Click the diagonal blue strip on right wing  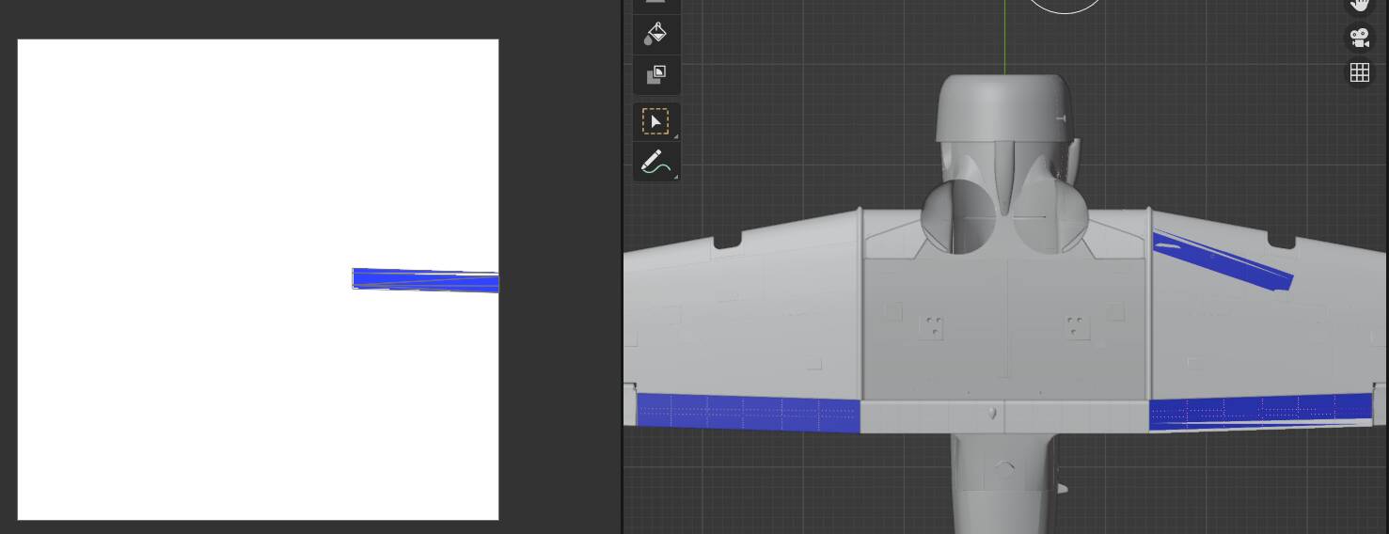pyautogui.click(x=1223, y=258)
